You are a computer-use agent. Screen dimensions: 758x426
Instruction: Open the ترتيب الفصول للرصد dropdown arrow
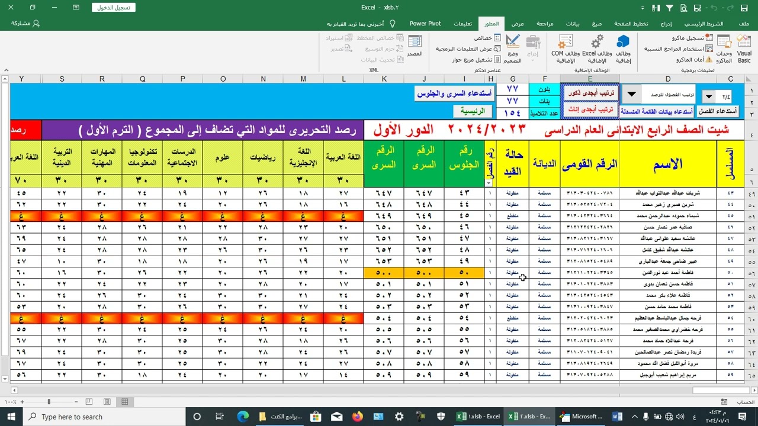coord(631,94)
